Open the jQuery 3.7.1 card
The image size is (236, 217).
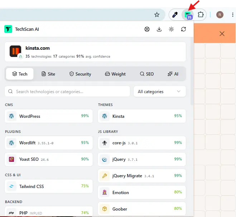coord(142,159)
